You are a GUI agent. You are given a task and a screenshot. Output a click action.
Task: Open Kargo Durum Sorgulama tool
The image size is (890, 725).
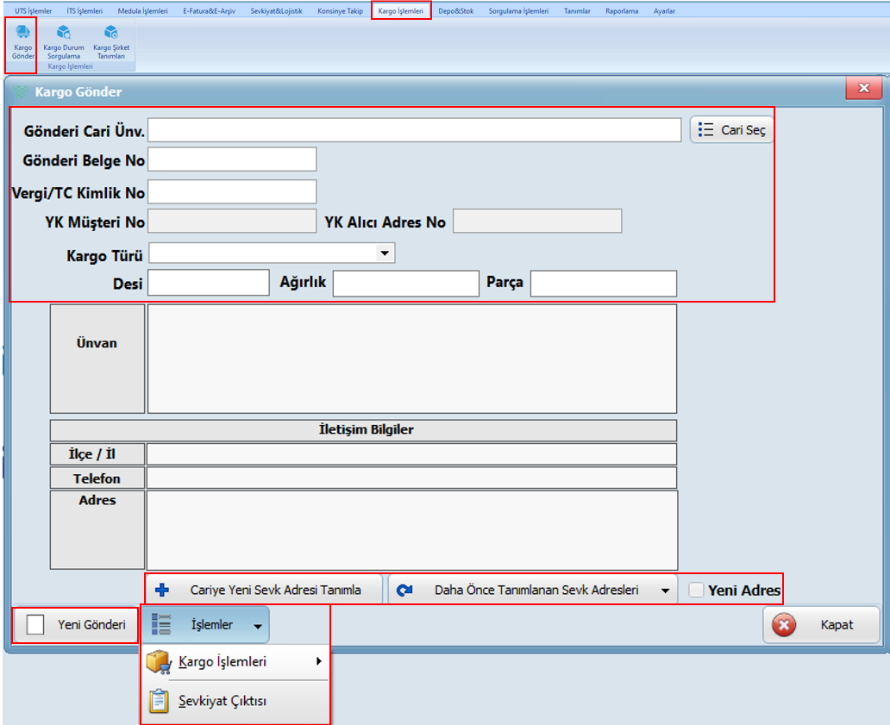tap(64, 42)
